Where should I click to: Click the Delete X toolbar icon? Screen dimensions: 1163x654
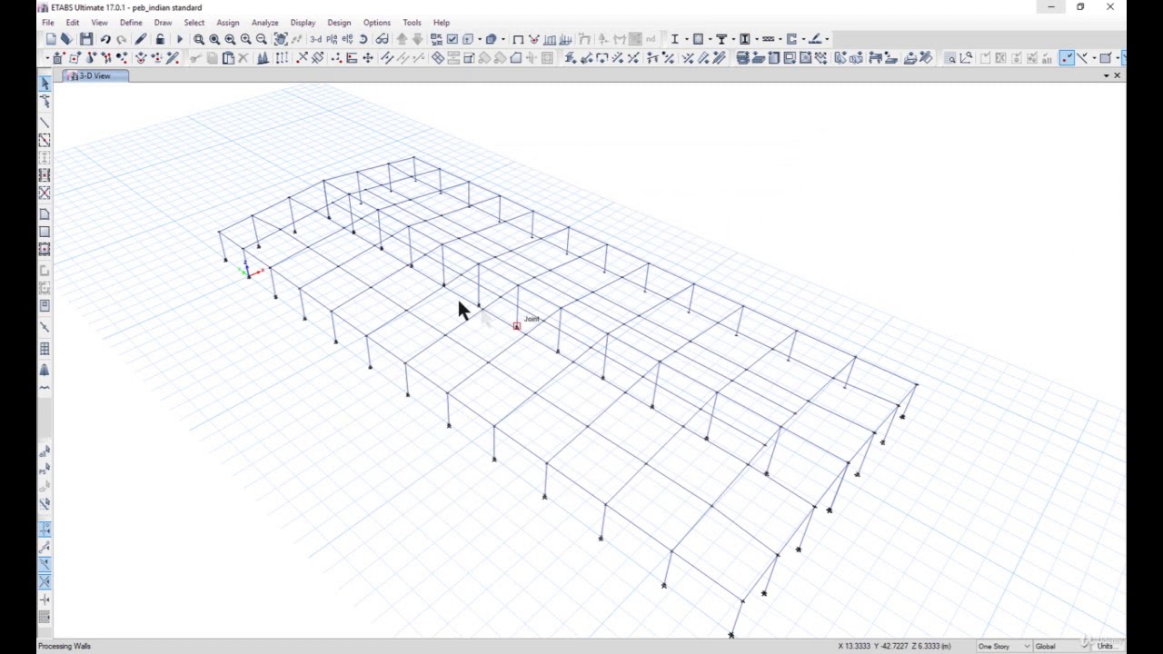coord(243,58)
